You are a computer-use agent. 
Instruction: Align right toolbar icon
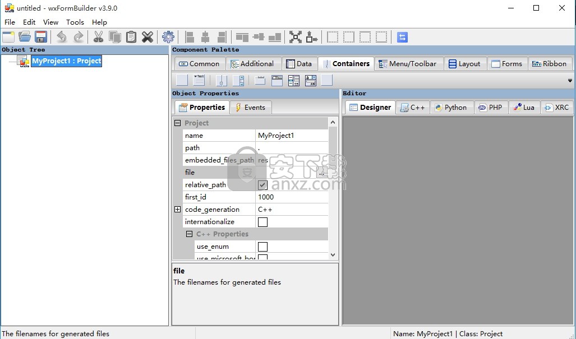point(222,37)
